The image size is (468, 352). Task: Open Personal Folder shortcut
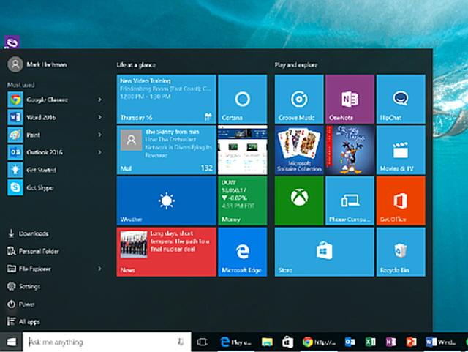pos(33,251)
